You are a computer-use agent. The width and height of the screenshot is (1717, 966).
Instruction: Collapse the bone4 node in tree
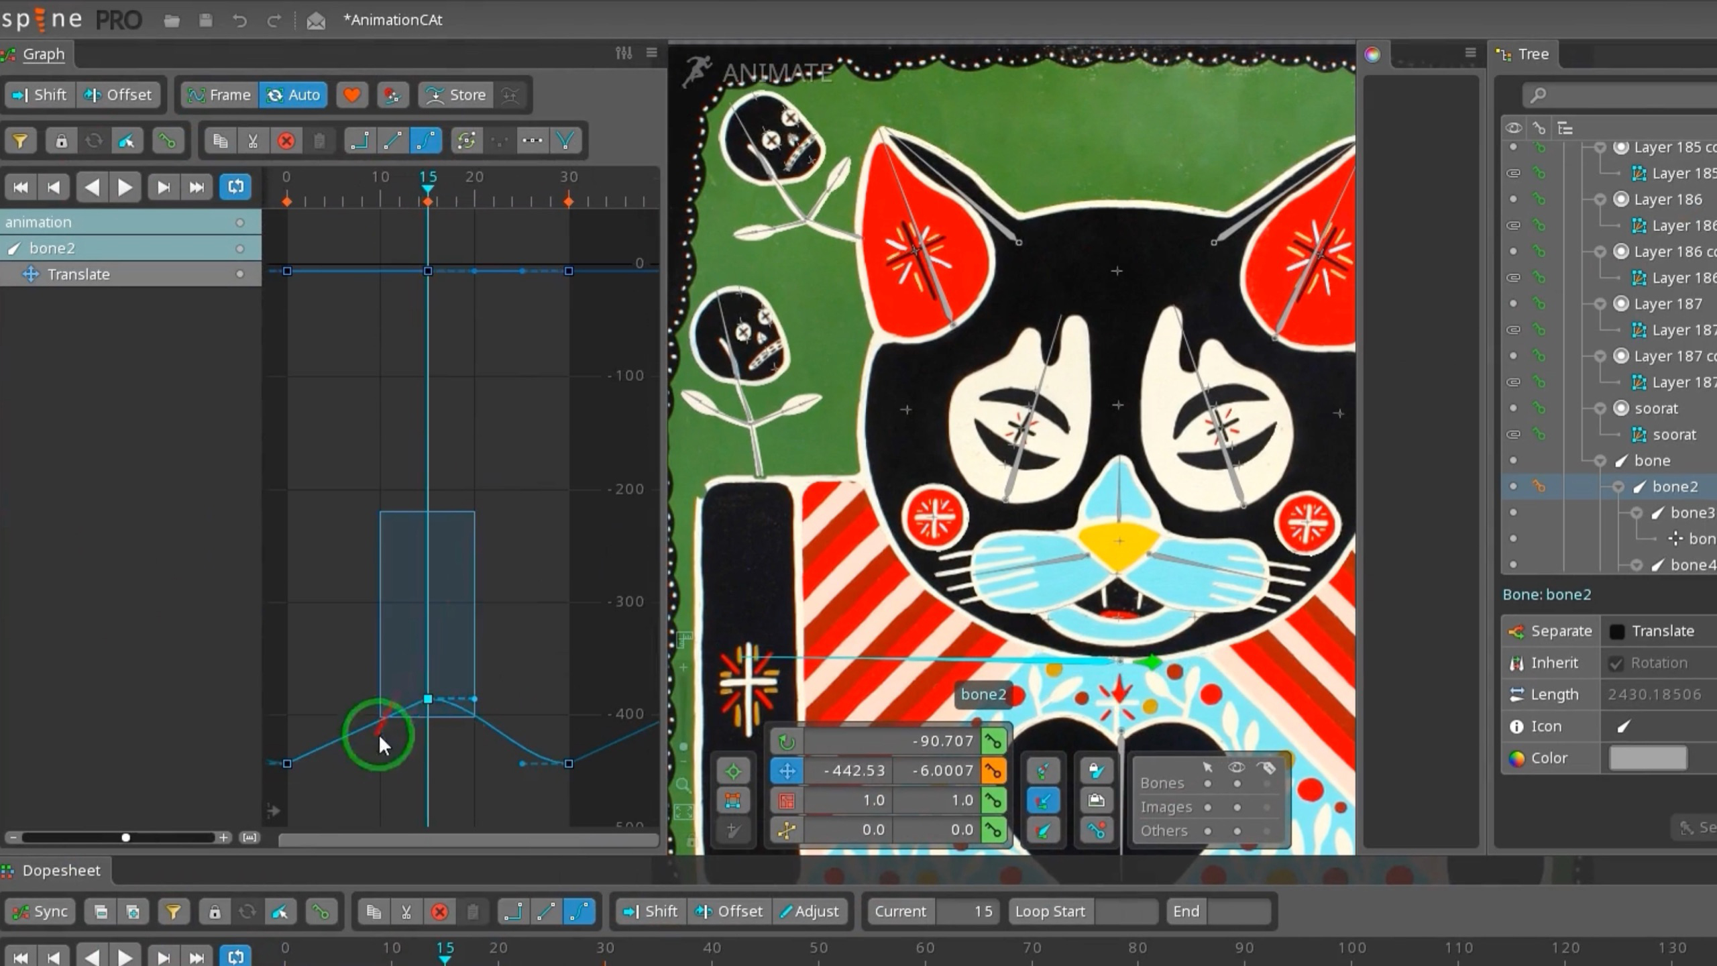1636,566
